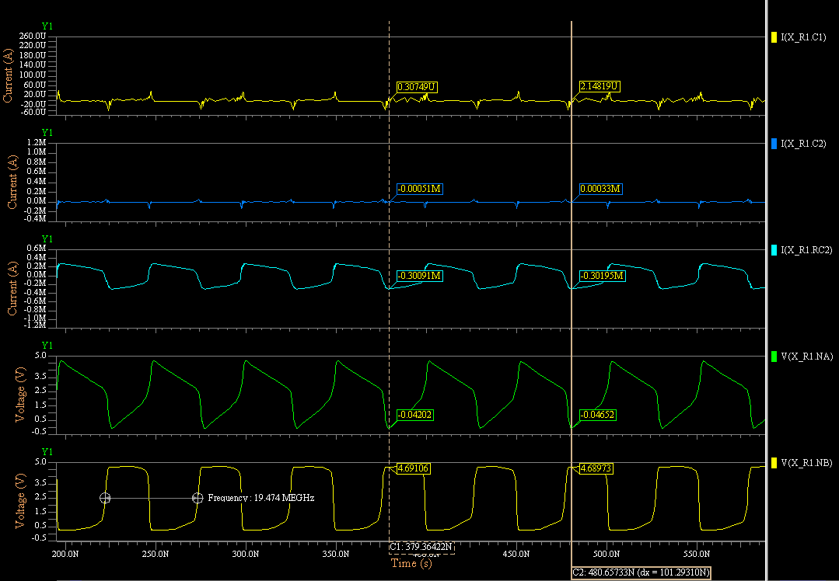Click the yellow swatch for I(X_R1.C1)
Image resolution: width=839 pixels, height=581 pixels.
pos(774,37)
